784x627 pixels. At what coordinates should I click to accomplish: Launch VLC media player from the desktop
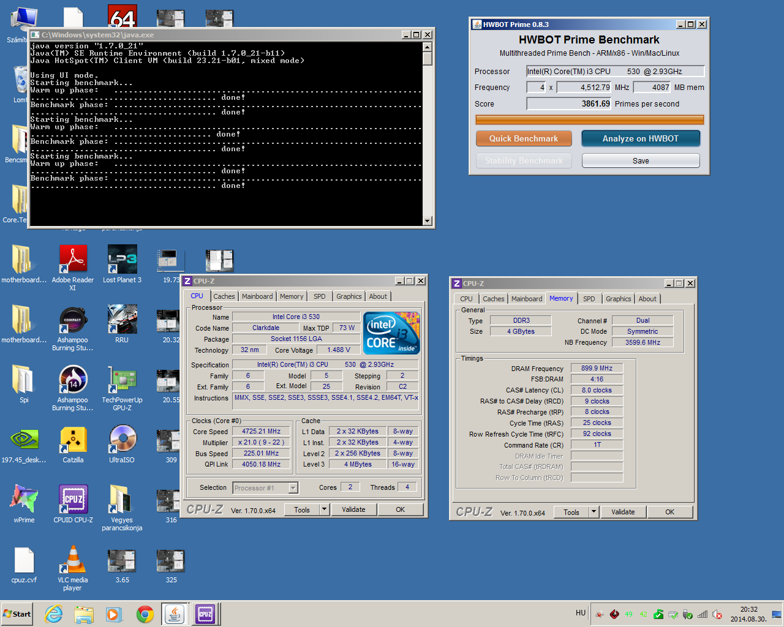(73, 568)
